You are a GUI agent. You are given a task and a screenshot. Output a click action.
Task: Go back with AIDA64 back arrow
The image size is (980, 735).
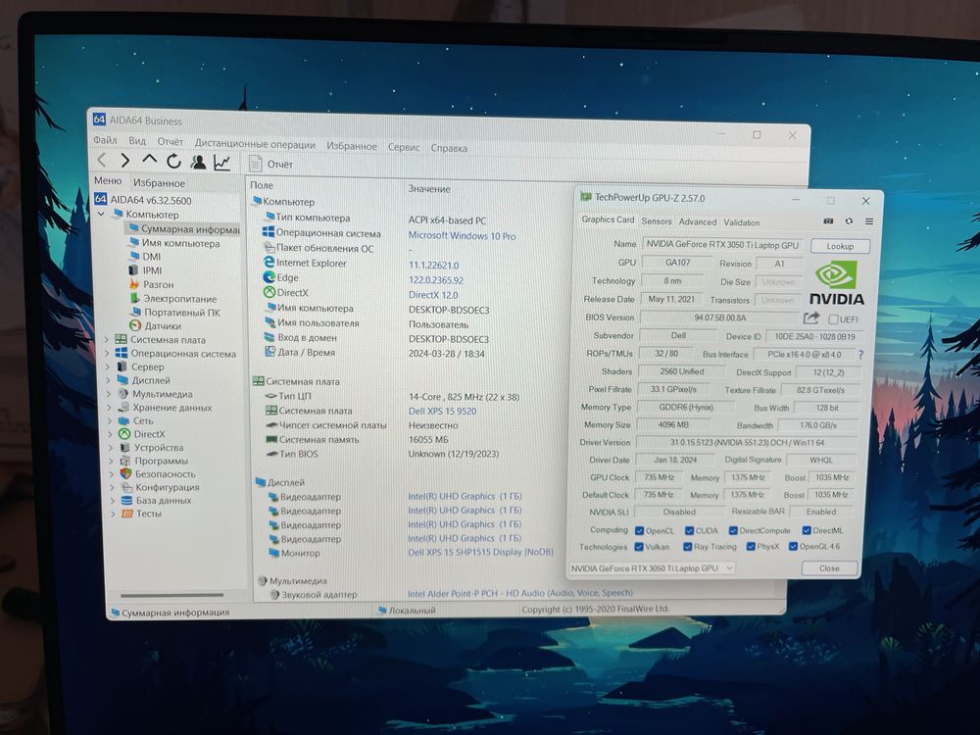pos(102,160)
